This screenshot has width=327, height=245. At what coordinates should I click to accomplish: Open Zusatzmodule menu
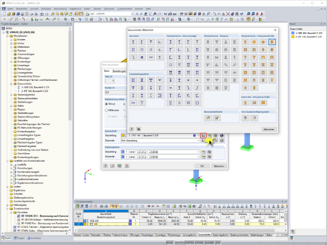coord(124,9)
